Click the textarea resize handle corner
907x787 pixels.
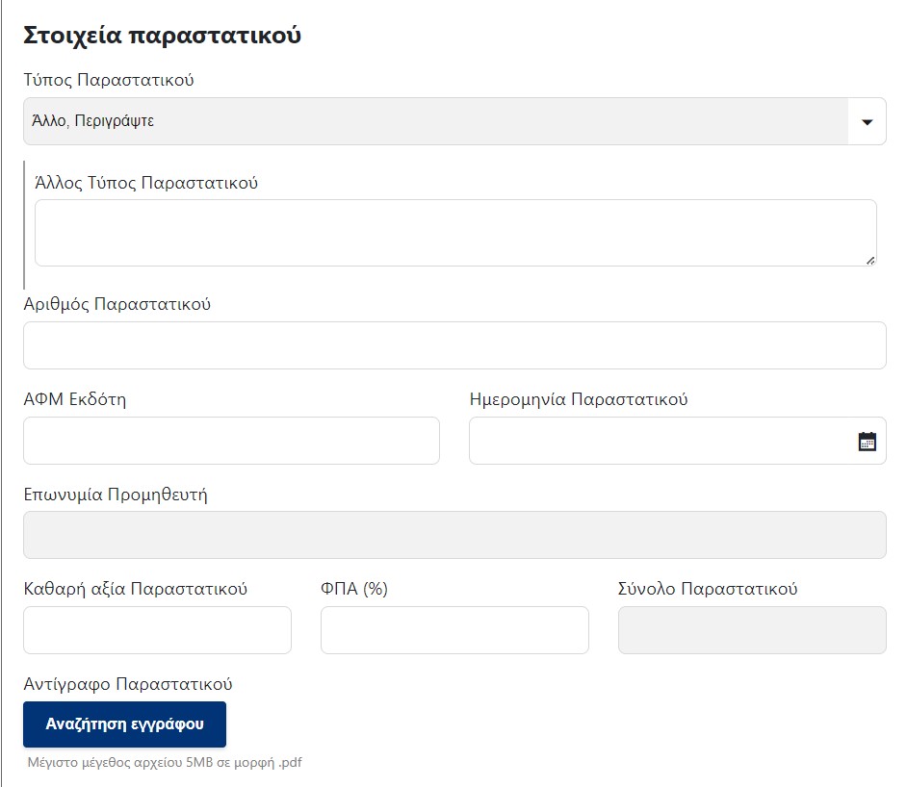coord(870,261)
